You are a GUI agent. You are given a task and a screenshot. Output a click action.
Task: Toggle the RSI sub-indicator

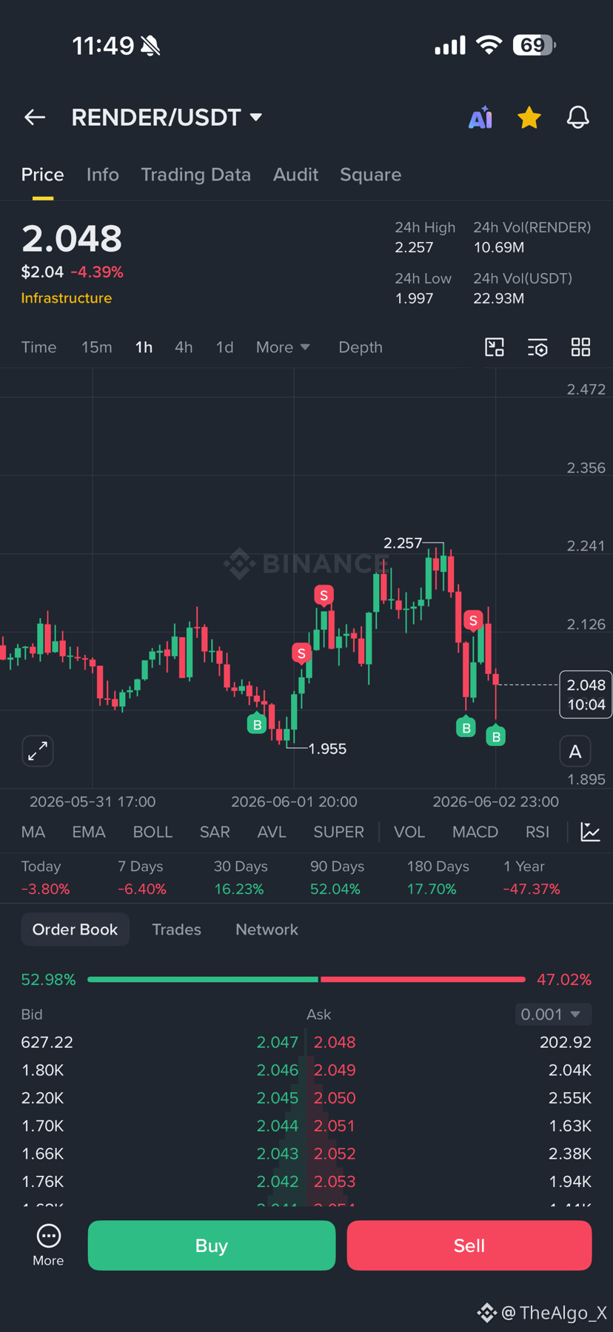point(537,832)
